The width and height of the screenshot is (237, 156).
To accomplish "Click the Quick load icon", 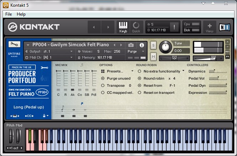I will [x=136, y=27].
